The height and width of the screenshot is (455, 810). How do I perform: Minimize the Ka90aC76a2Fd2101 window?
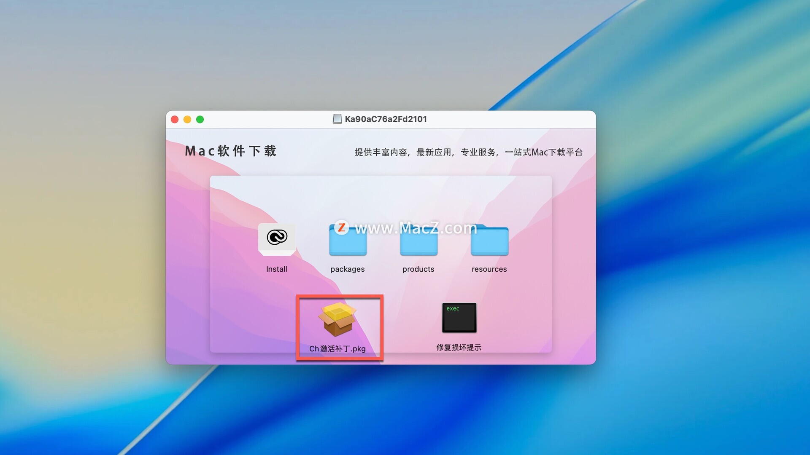[187, 120]
